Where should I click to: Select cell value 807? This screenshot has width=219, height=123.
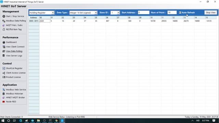(x=107, y=21)
